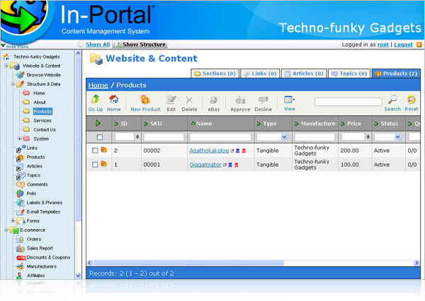This screenshot has width=425, height=301.
Task: Click the Reset search icon
Action: tap(411, 100)
